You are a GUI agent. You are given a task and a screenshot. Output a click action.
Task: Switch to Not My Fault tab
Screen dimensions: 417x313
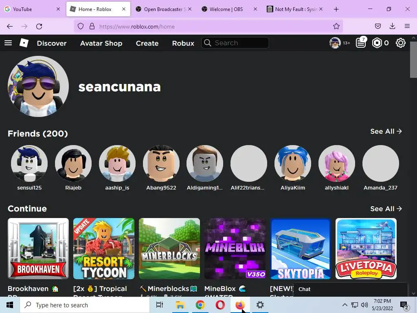point(292,9)
